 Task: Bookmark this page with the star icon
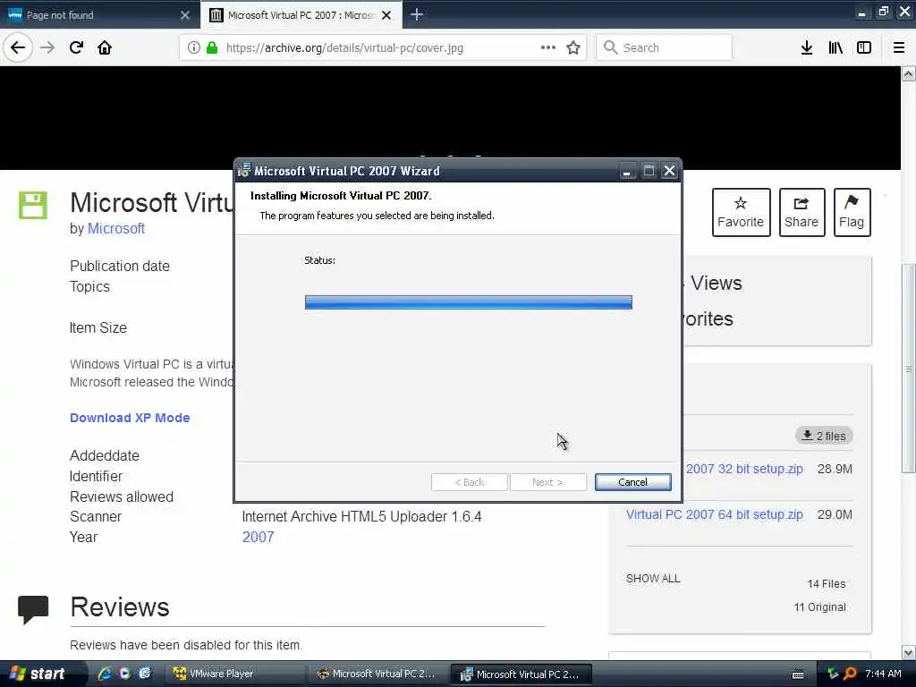click(573, 47)
